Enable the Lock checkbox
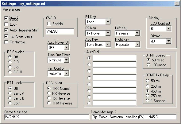The image size is (181, 124). [6, 24]
